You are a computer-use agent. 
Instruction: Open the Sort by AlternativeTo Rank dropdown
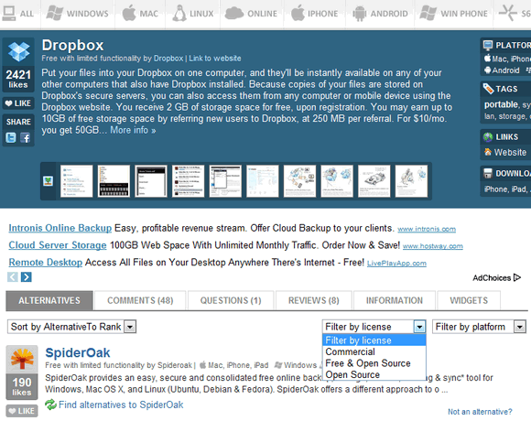pos(71,327)
